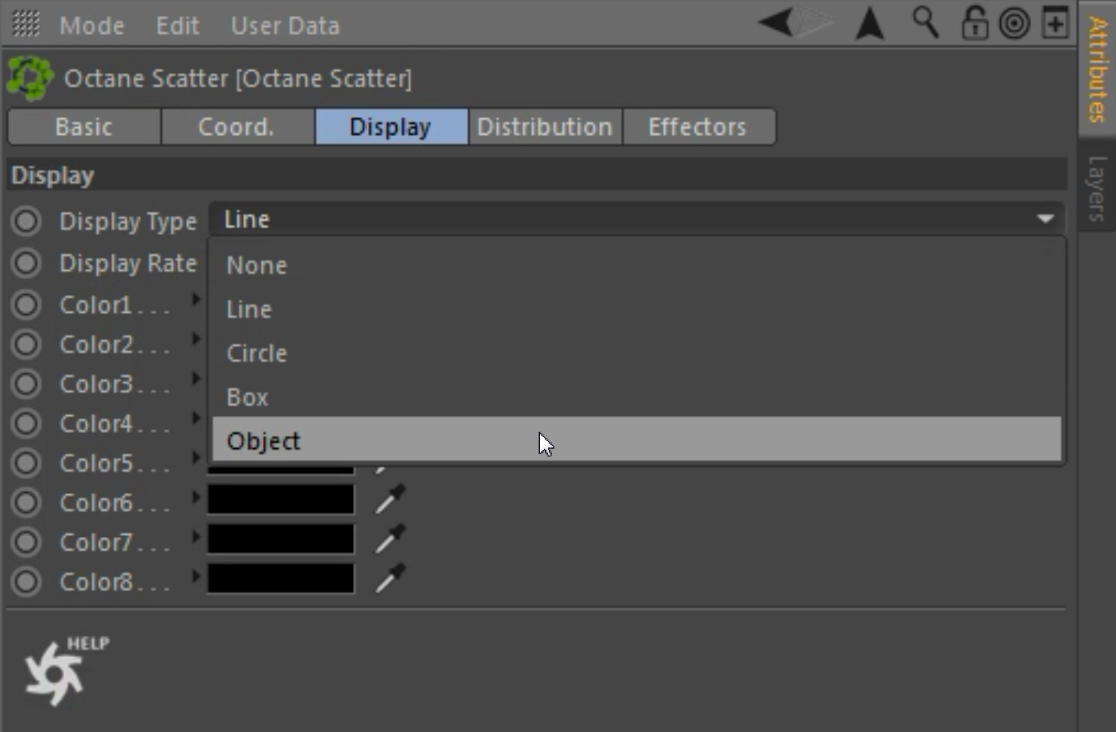This screenshot has width=1116, height=732.
Task: Toggle the Color3 animation dot
Action: [26, 384]
